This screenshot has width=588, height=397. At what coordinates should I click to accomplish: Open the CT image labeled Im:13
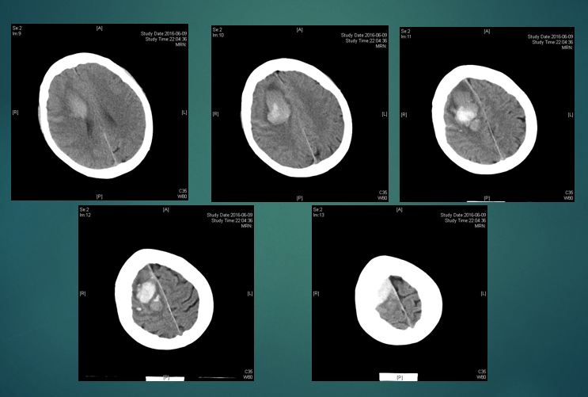[x=398, y=295]
